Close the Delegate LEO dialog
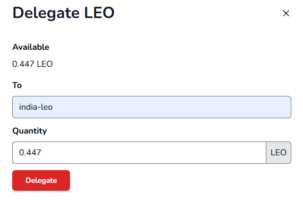The image size is (303, 203). pos(286,13)
